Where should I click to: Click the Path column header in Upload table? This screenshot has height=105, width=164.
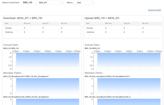pos(94,23)
